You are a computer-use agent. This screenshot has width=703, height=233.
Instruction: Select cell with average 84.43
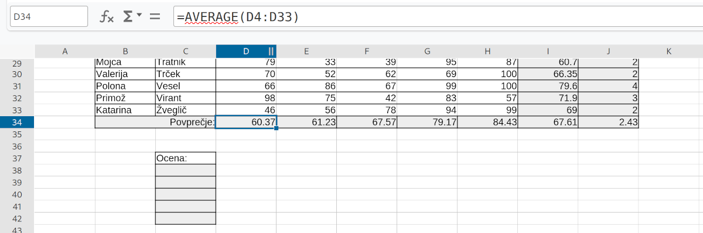point(487,122)
